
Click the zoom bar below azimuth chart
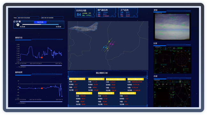click(x=41, y=65)
